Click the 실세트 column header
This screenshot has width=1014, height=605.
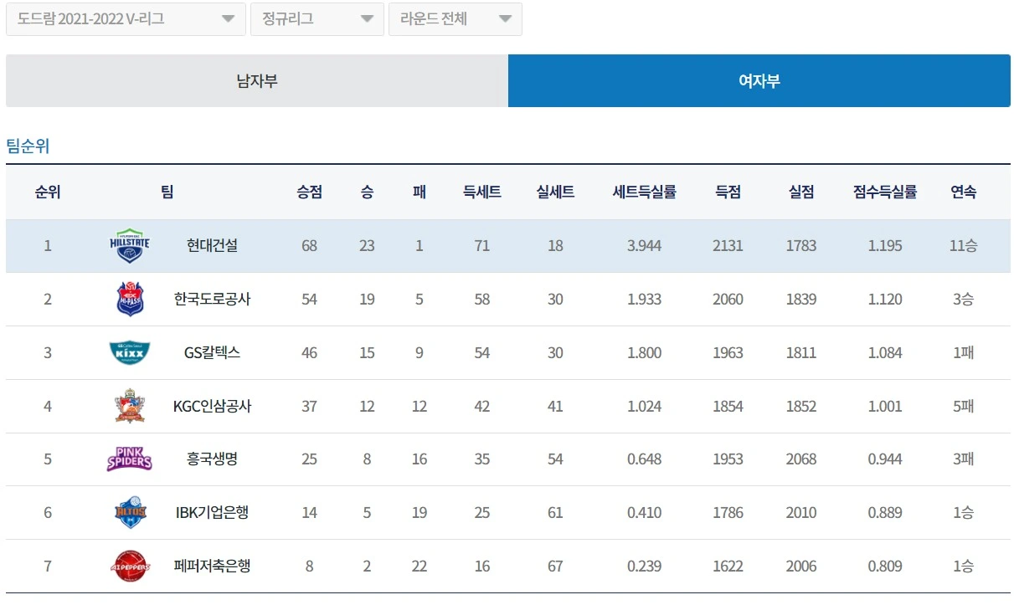pyautogui.click(x=555, y=192)
